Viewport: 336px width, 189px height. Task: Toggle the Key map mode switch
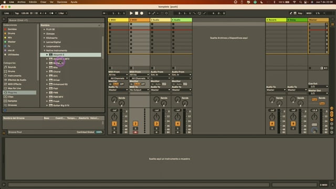click(300, 13)
